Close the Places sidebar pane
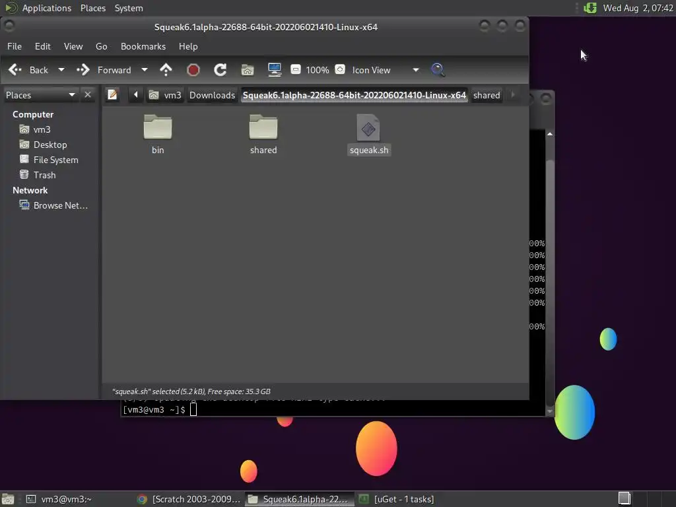This screenshot has height=507, width=676. coord(88,94)
